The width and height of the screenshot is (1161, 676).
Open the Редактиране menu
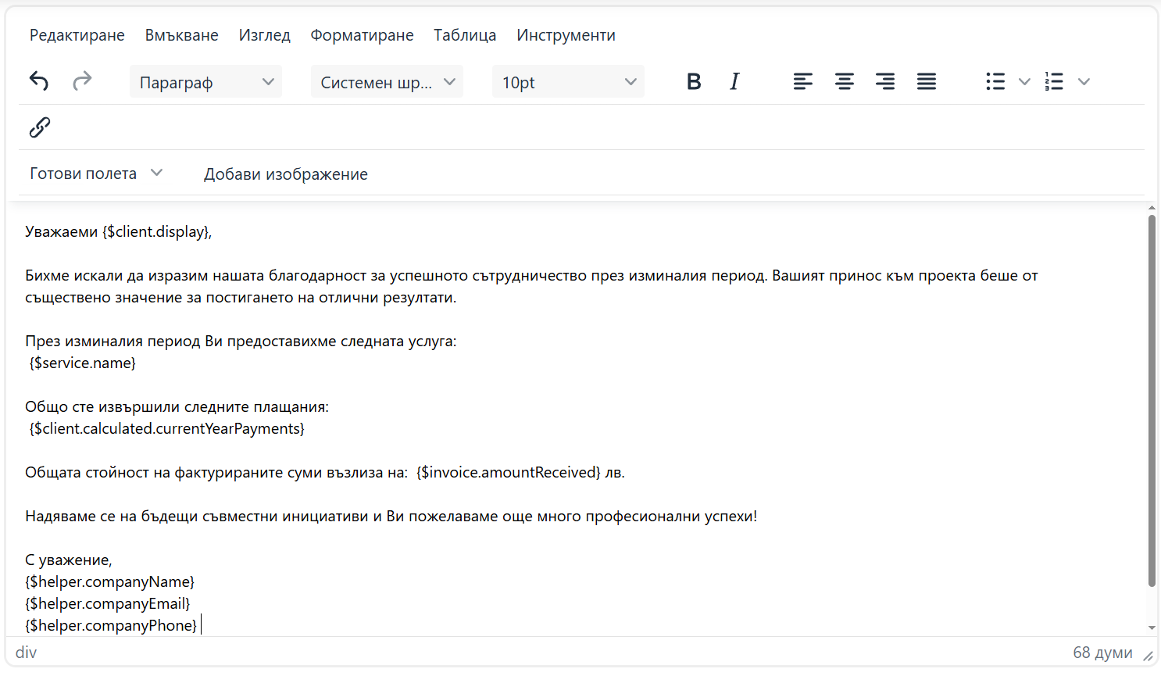(77, 35)
